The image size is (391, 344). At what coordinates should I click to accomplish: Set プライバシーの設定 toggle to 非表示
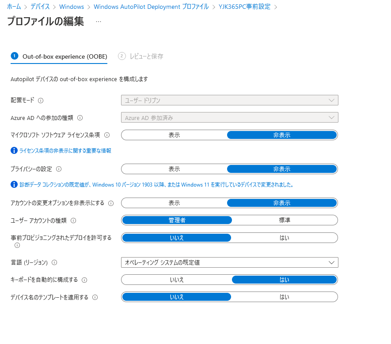pos(282,169)
